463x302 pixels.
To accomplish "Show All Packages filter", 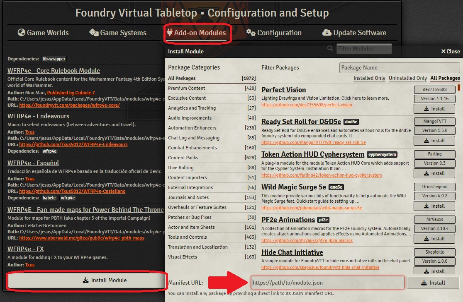I will (445, 78).
